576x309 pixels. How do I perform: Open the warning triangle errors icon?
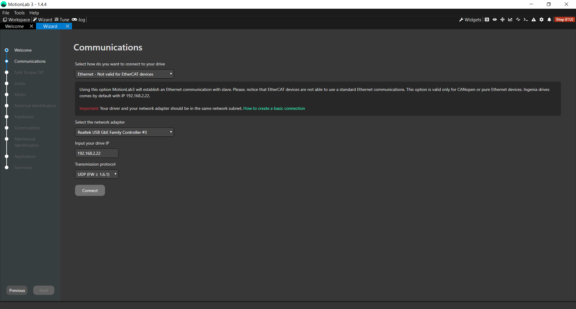(x=534, y=19)
